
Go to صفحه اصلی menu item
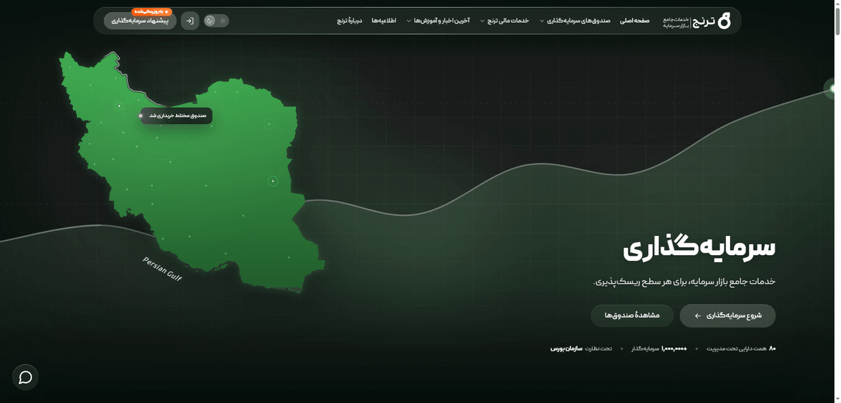click(x=635, y=21)
